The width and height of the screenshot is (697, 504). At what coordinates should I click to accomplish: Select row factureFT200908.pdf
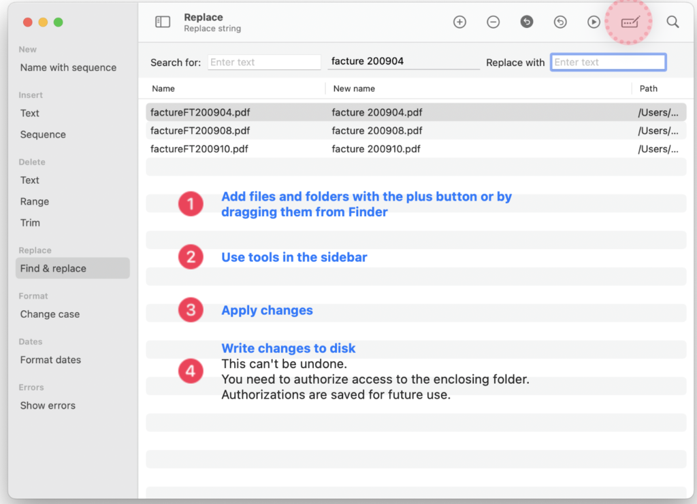coord(416,131)
